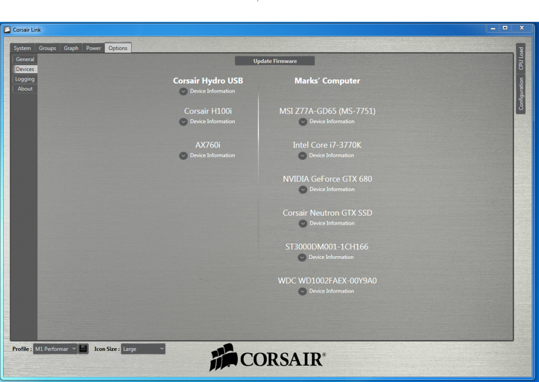Select the Devices options section
The image size is (539, 382).
(25, 69)
